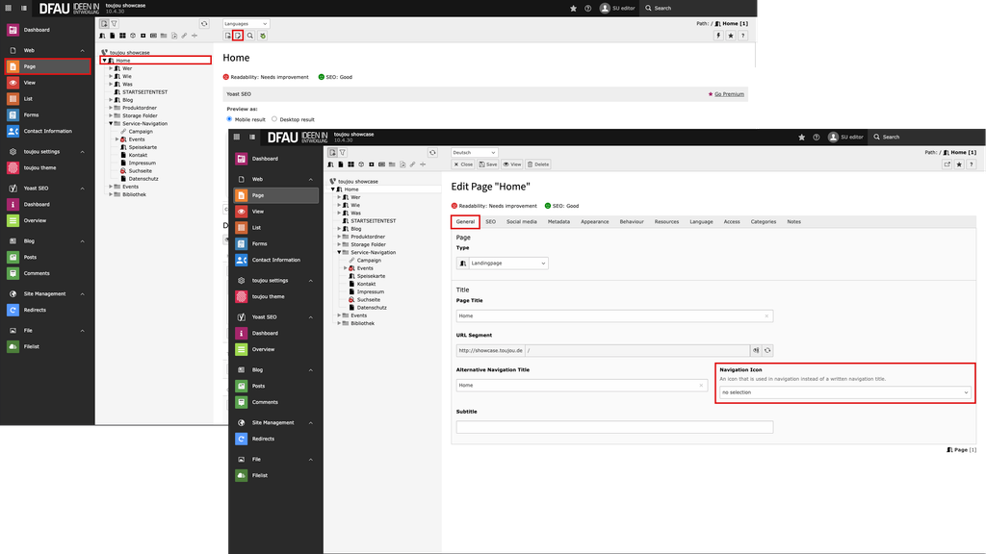Screen dimensions: 986x554
Task: Select the Mobile result radio button
Action: 228,119
